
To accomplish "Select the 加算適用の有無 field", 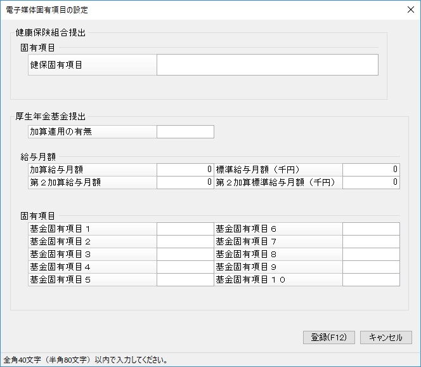I will (185, 131).
